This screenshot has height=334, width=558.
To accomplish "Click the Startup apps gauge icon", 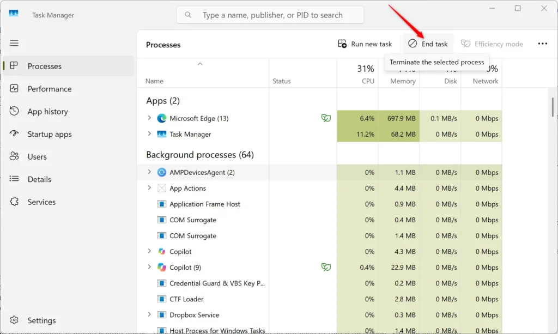I will tap(14, 133).
